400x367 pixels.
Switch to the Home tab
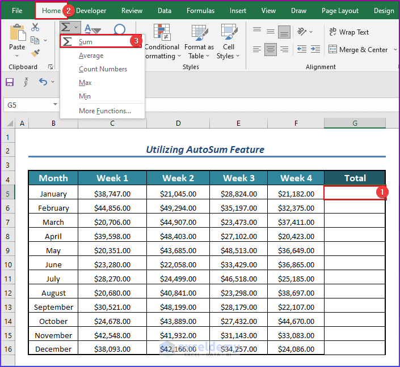point(51,11)
